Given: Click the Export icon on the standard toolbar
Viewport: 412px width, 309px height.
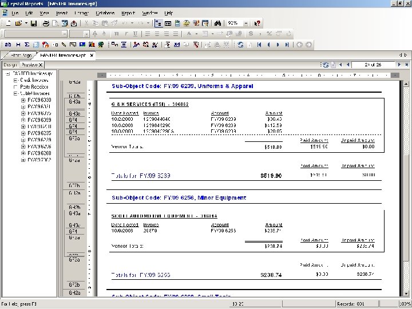Looking at the screenshot, I should [x=74, y=23].
